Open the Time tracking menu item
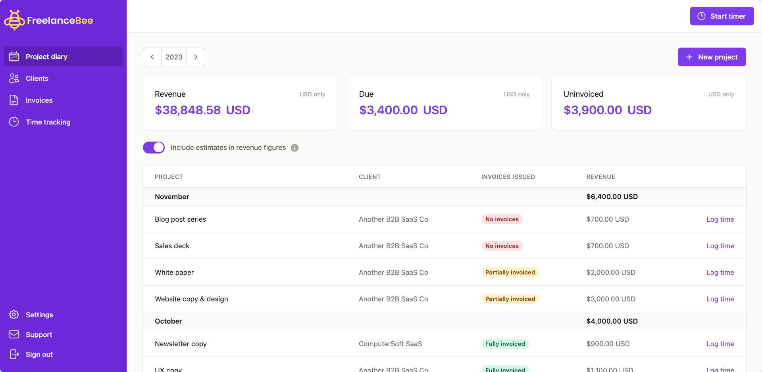The image size is (762, 372). point(48,122)
